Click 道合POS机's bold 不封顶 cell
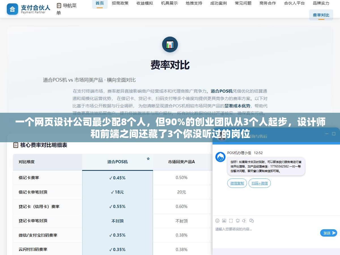Screen dimensions: 340x255 pos(117,221)
